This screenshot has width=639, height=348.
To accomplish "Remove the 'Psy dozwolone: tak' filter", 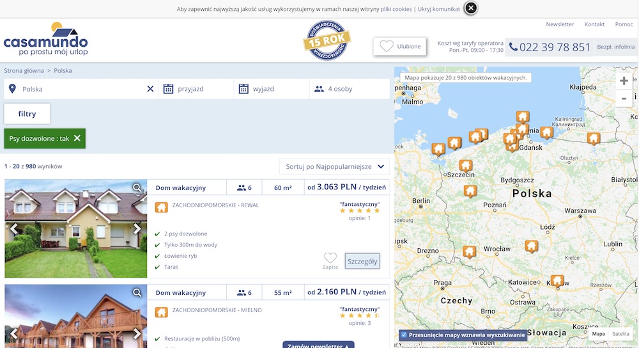I will (77, 138).
